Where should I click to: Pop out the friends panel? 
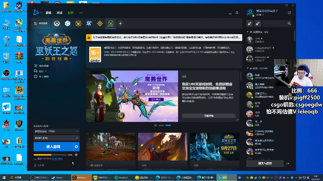point(289,13)
